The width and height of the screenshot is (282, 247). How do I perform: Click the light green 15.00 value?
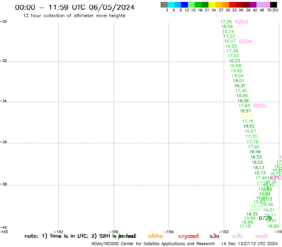[x=257, y=206]
